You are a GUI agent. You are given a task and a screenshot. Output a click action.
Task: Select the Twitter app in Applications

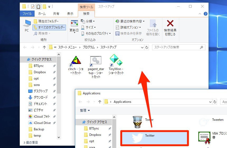click(x=155, y=138)
